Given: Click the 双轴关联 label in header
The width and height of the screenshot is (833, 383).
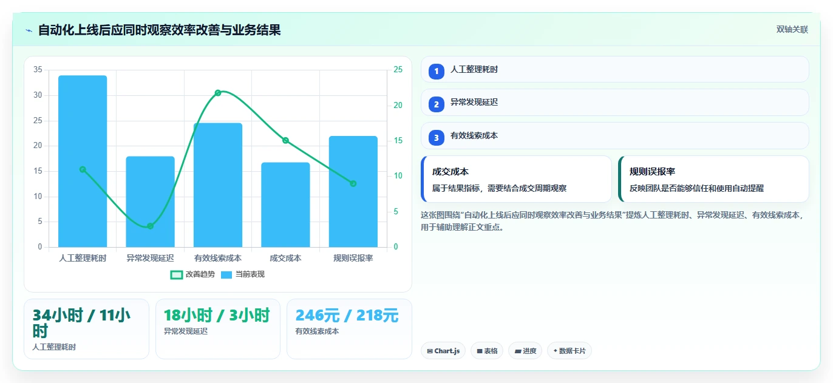Looking at the screenshot, I should pos(792,30).
